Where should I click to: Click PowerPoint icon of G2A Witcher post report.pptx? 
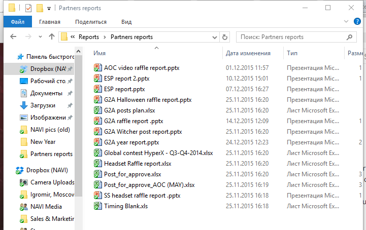pyautogui.click(x=98, y=132)
